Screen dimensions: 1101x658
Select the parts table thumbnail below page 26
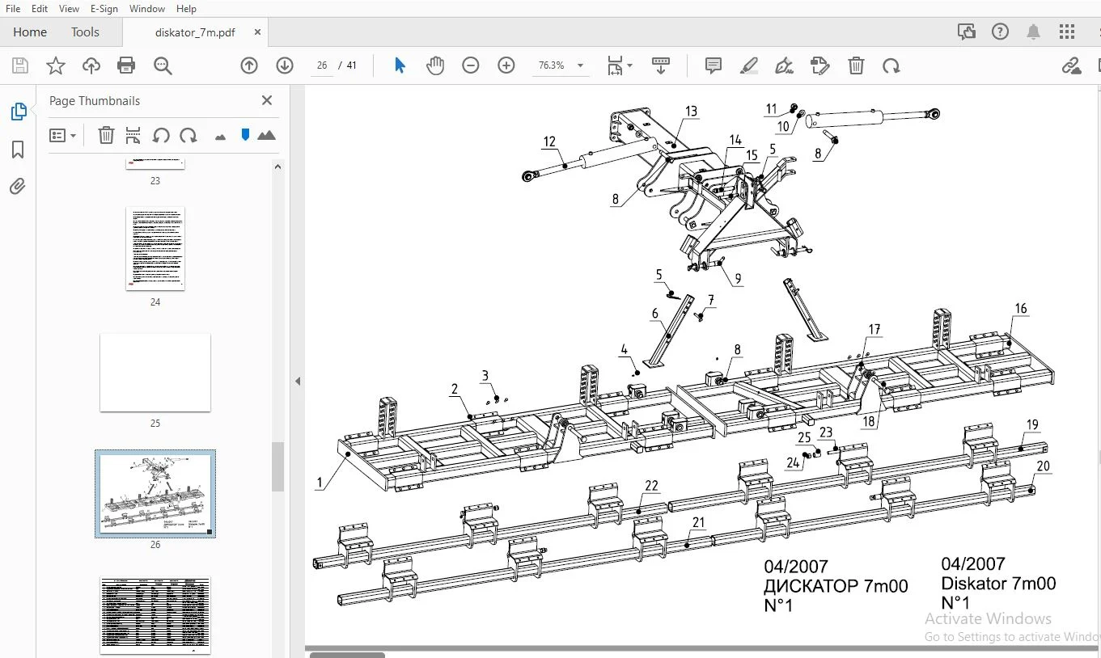click(x=155, y=615)
